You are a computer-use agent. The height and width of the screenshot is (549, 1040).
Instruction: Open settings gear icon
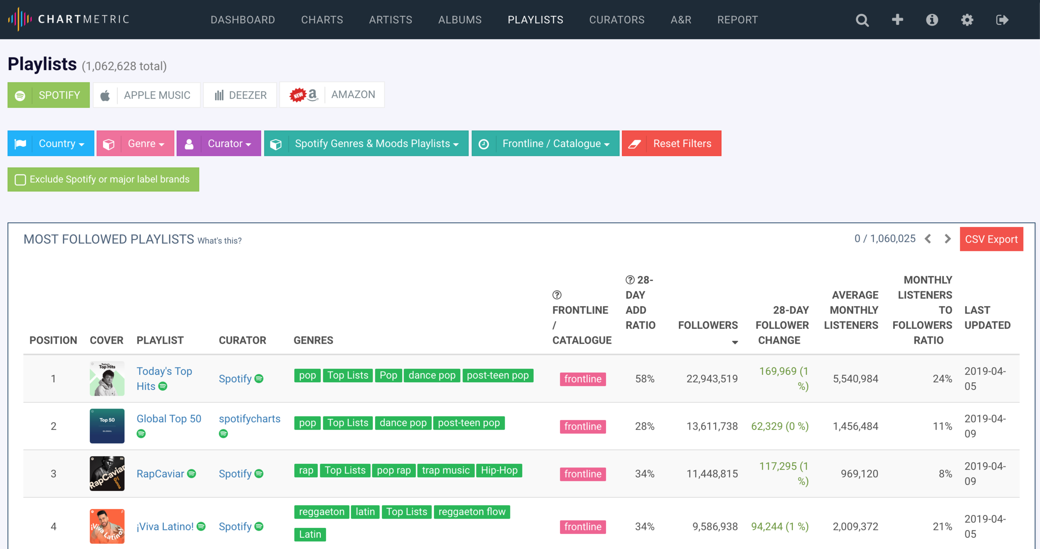(967, 20)
